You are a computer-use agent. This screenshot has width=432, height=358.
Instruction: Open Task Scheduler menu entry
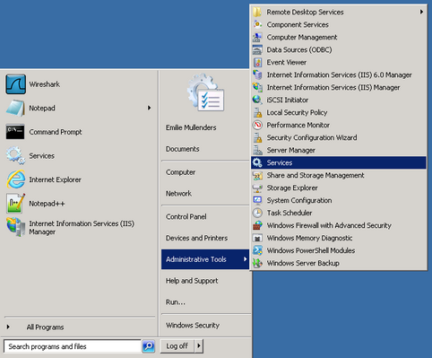point(339,213)
